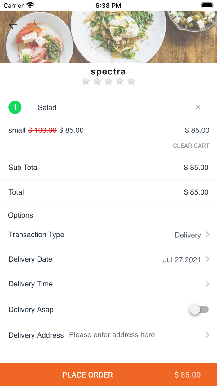Image resolution: width=217 pixels, height=386 pixels.
Task: Tap PLACE ORDER at the bottom
Action: (87, 375)
